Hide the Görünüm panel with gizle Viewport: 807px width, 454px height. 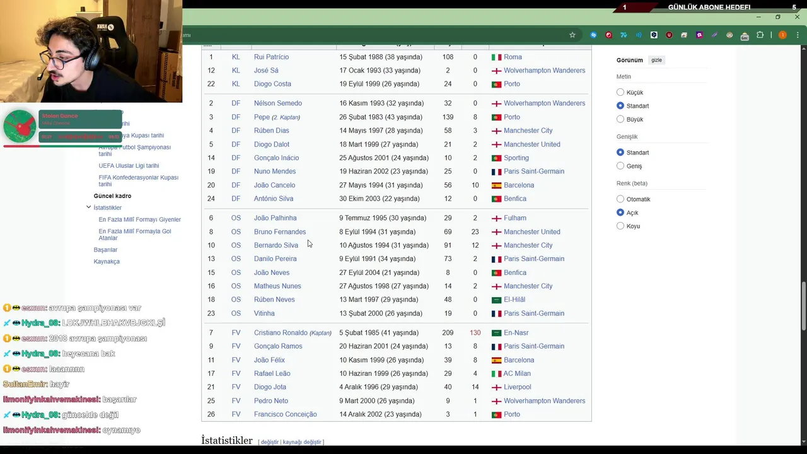(656, 60)
